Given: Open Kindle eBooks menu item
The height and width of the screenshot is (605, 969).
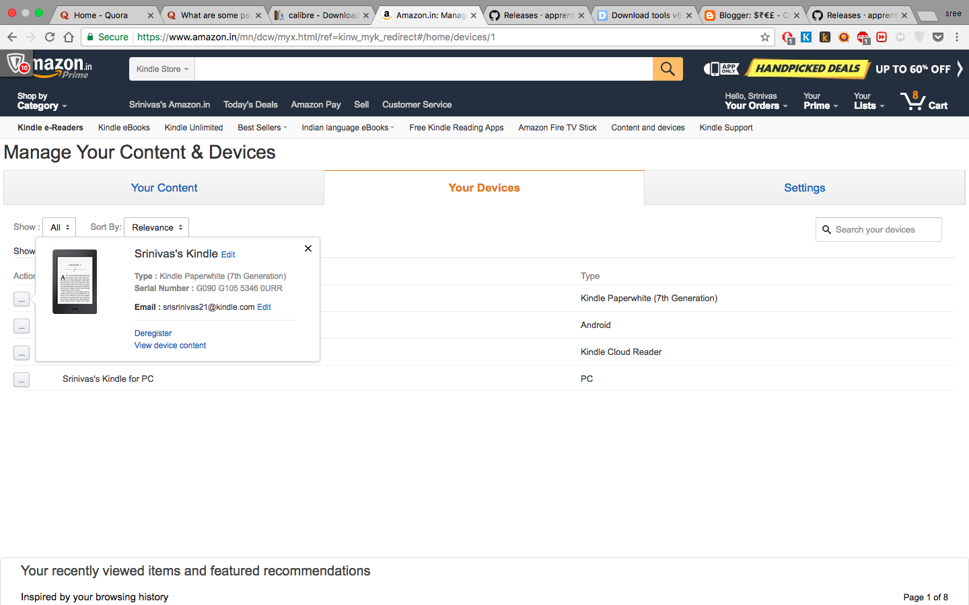Looking at the screenshot, I should [x=124, y=128].
